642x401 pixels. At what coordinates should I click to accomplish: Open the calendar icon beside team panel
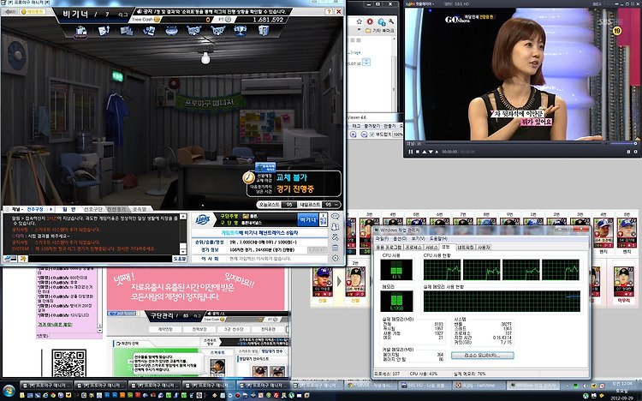tap(336, 248)
